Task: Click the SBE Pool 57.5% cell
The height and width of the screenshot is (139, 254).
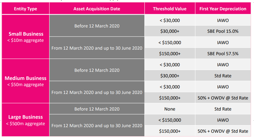Action: 223,54
